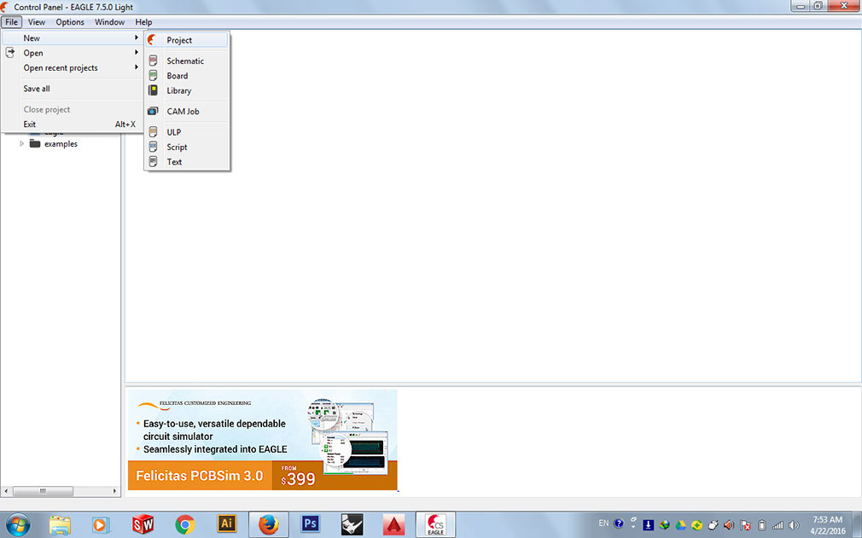This screenshot has height=538, width=862.
Task: Click the white volume speaker tray icon
Action: point(794,525)
